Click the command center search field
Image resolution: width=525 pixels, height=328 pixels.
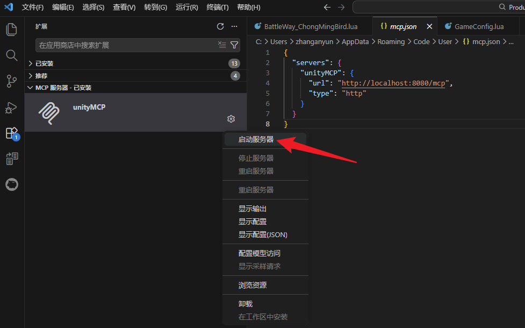coord(438,7)
